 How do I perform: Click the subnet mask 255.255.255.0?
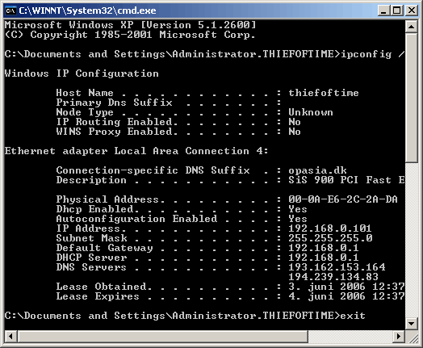[x=330, y=238]
